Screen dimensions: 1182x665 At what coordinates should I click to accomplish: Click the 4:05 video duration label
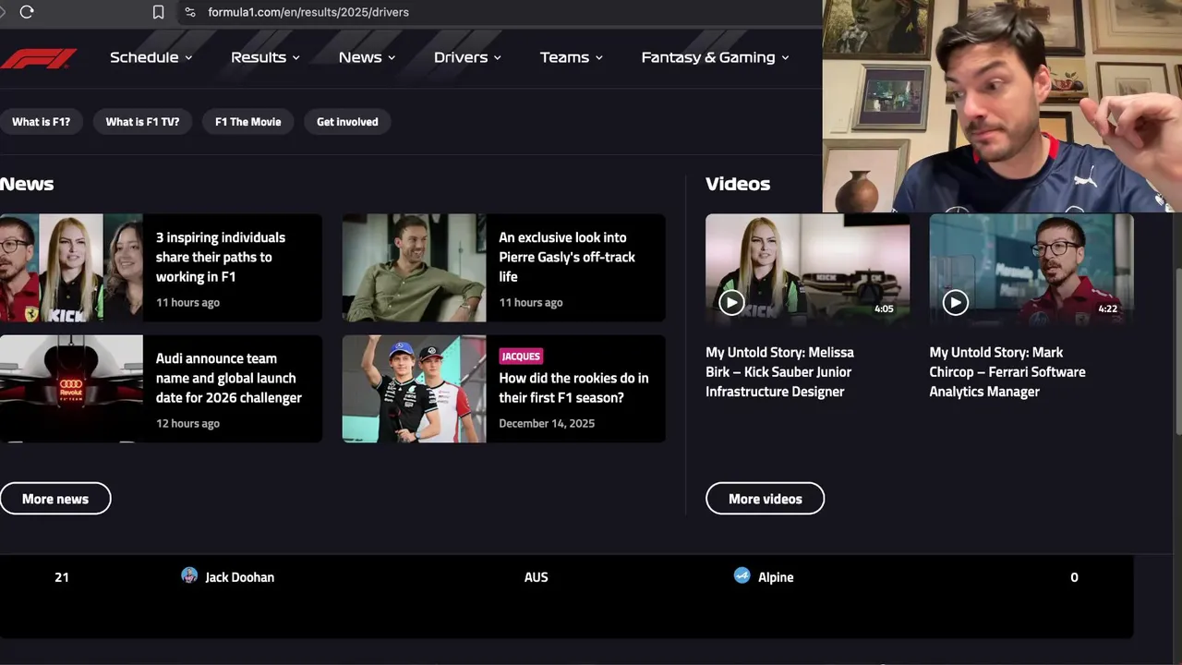pos(884,309)
